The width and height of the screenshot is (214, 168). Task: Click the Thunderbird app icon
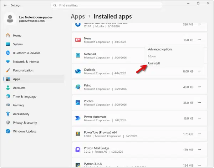(78, 24)
